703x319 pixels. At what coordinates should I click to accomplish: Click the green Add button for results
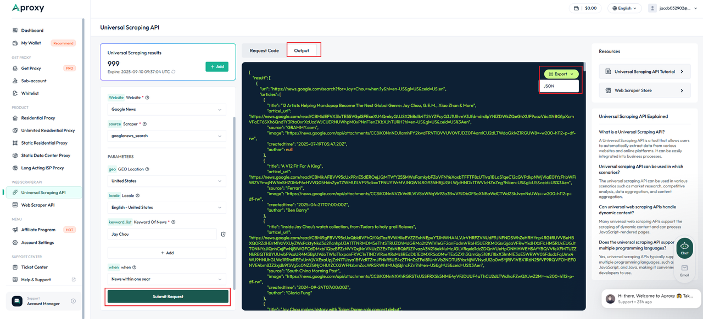click(x=217, y=66)
